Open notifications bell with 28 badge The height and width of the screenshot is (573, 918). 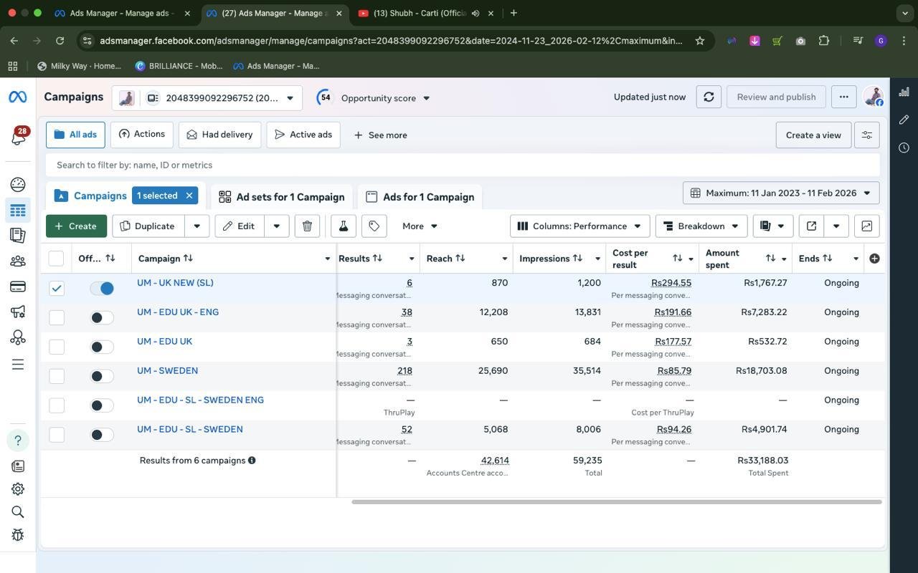click(18, 136)
